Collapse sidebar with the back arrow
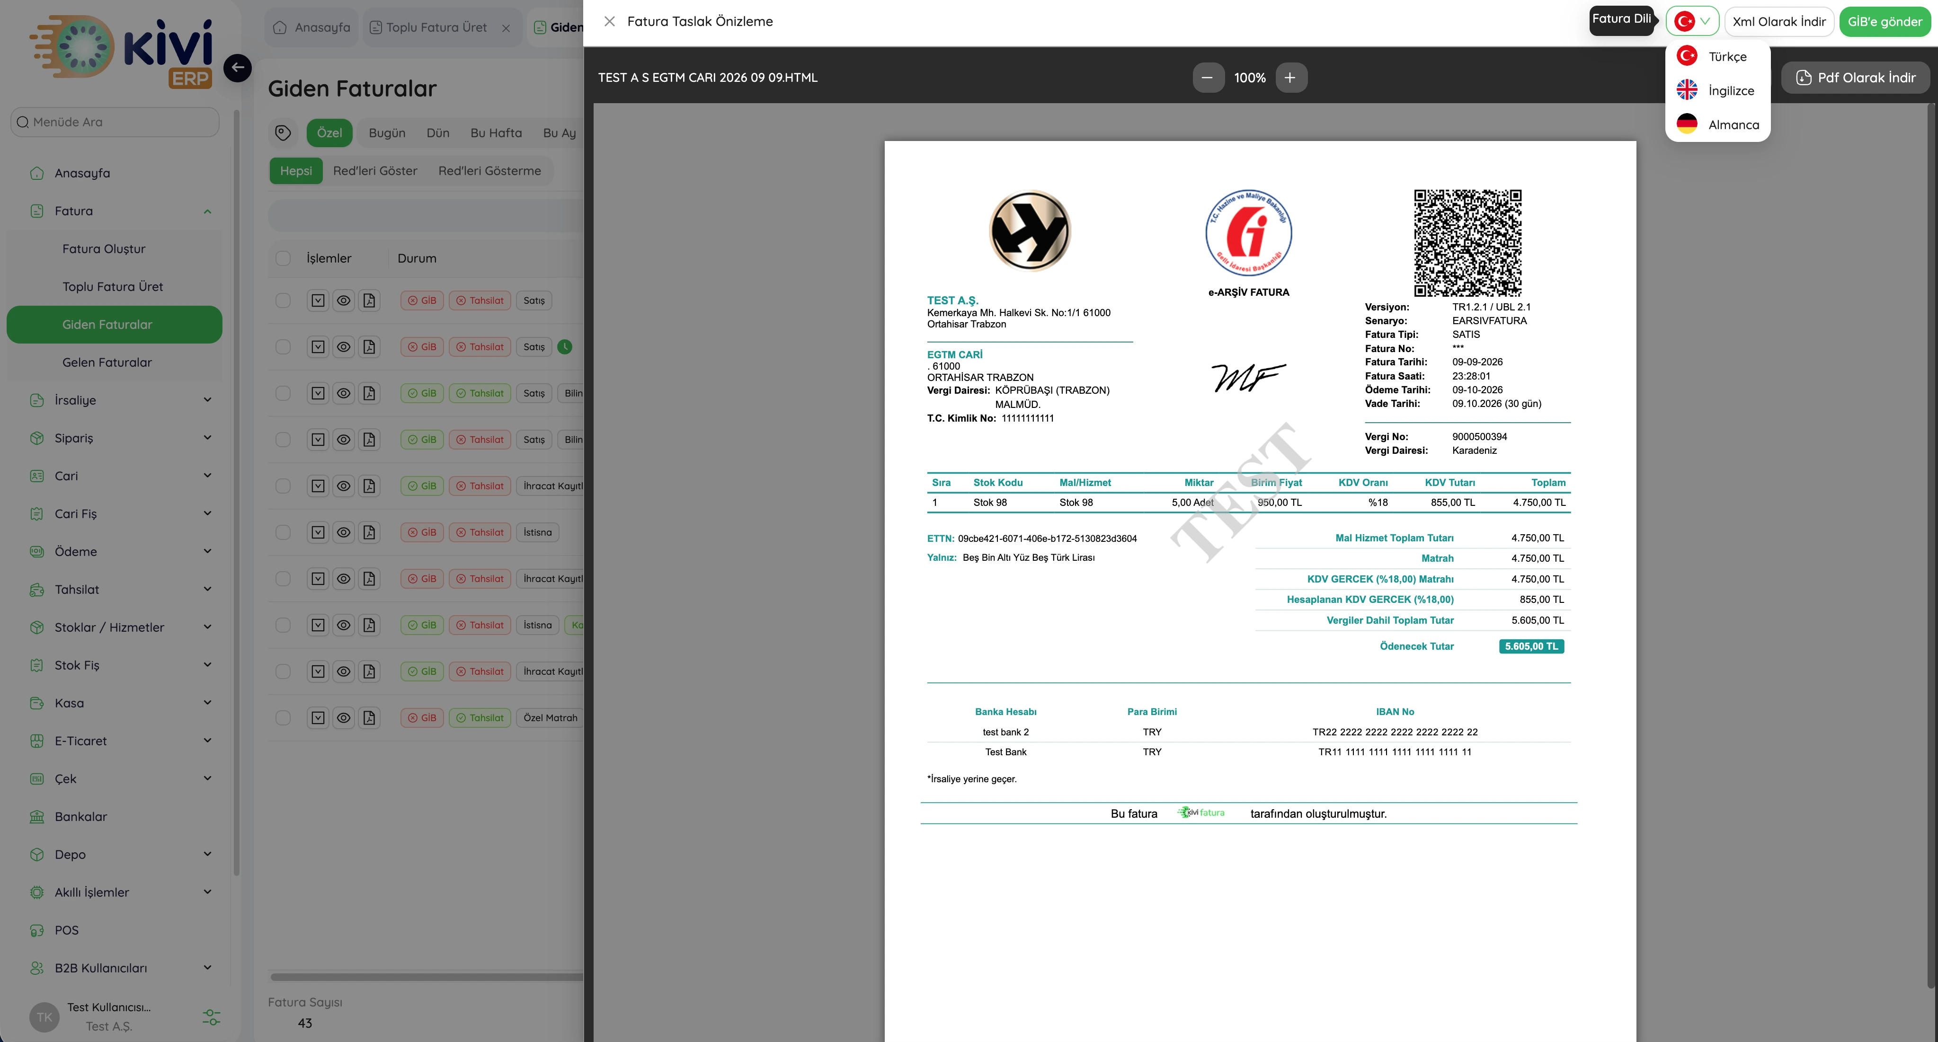This screenshot has width=1938, height=1042. [x=238, y=68]
